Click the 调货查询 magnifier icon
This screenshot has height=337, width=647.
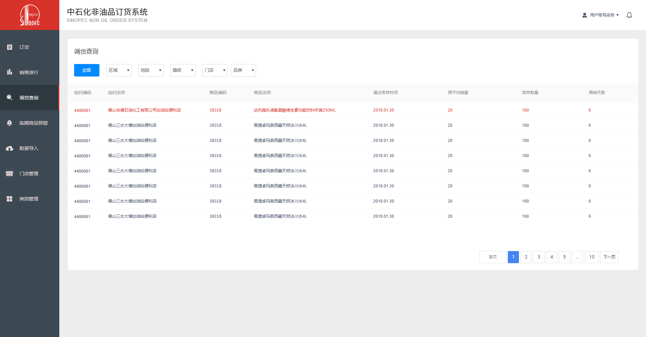click(9, 97)
